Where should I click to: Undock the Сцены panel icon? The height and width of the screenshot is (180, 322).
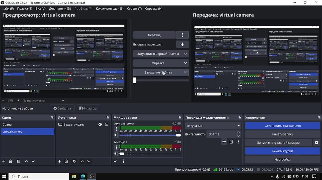click(52, 117)
